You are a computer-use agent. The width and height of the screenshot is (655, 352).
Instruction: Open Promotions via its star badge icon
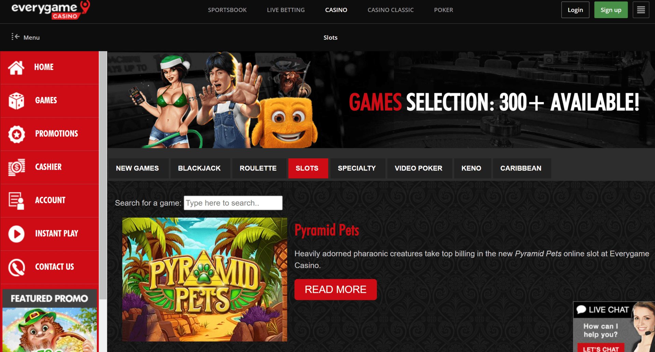tap(16, 134)
